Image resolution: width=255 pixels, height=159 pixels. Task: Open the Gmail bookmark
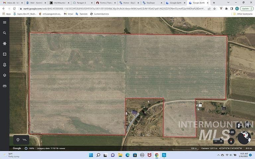68,14
